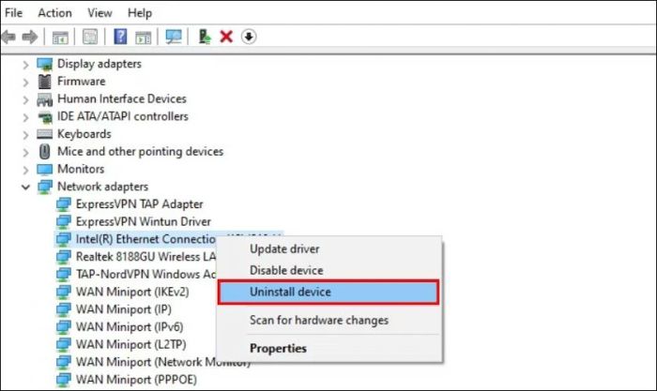Expand the IDE ATA/ATAPI controllers category
Viewport: 657px width, 391px height.
(25, 117)
